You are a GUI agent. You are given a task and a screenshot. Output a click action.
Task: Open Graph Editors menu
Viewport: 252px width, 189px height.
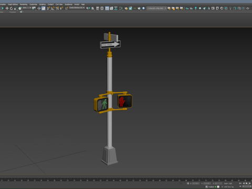click(13, 4)
